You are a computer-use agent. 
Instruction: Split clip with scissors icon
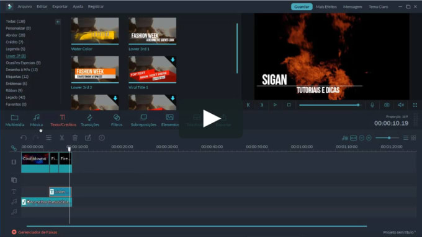tap(61, 138)
